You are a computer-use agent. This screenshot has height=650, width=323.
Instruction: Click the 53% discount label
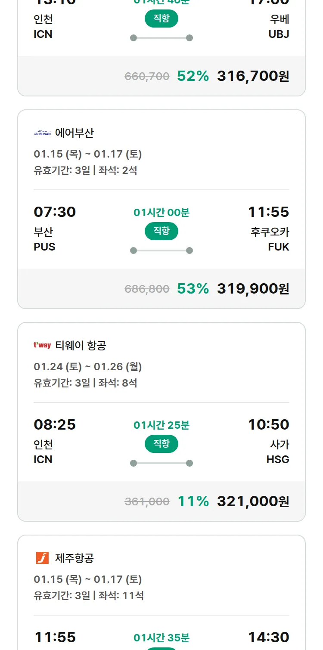click(x=193, y=288)
